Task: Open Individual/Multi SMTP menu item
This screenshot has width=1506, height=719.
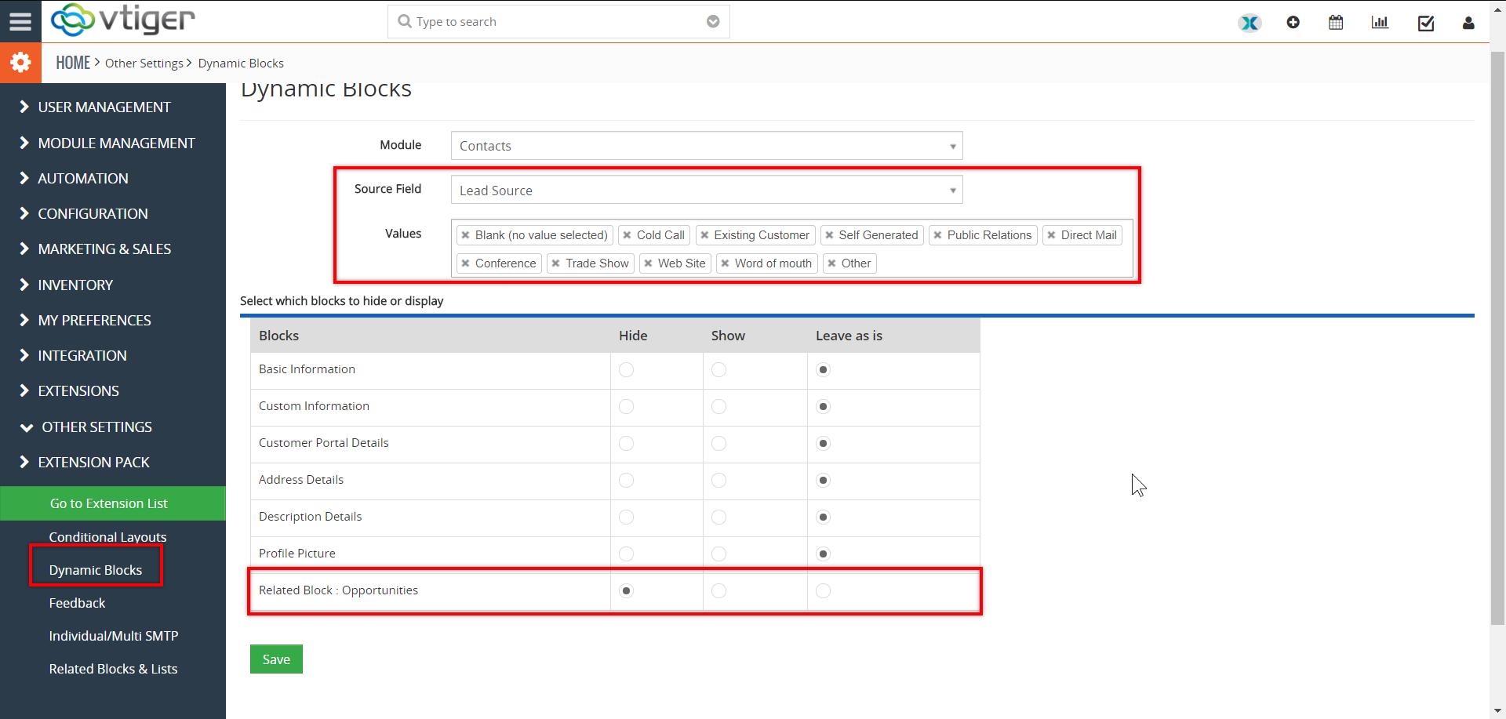Action: [x=114, y=636]
